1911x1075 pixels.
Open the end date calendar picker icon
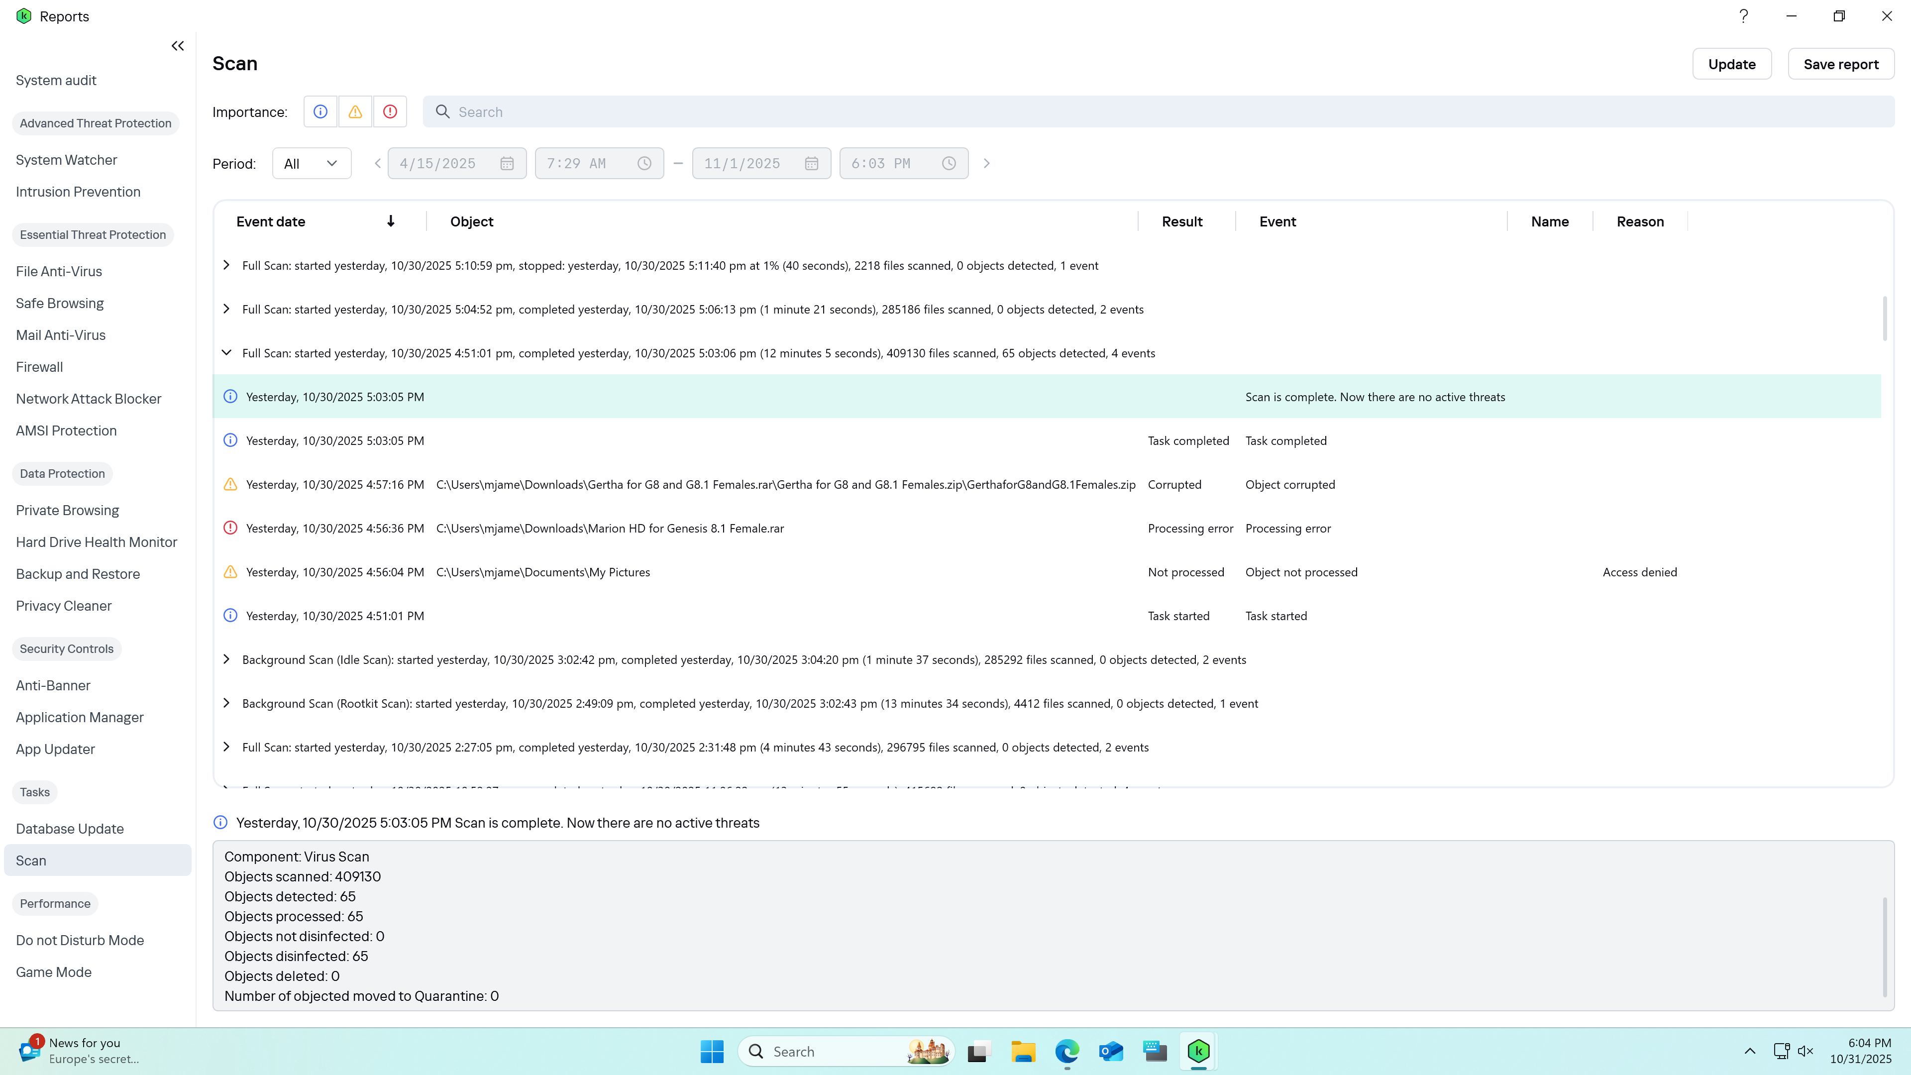[x=812, y=163]
